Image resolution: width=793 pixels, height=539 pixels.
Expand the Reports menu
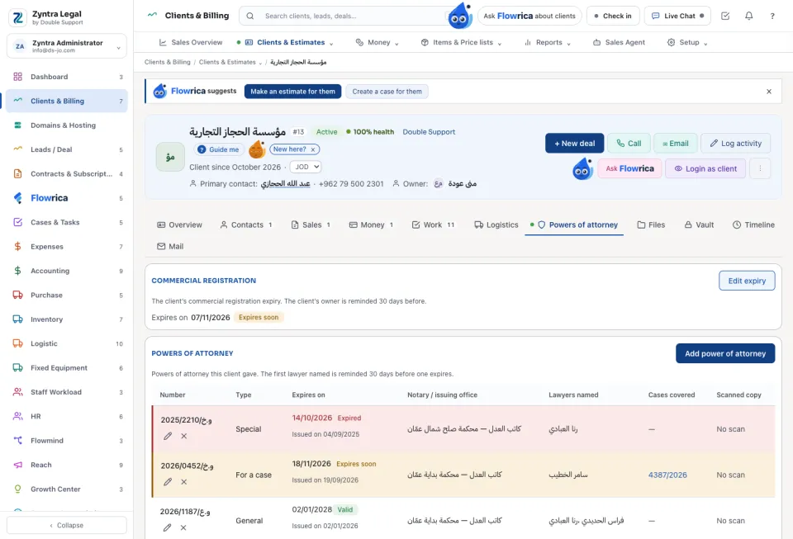[x=548, y=42]
